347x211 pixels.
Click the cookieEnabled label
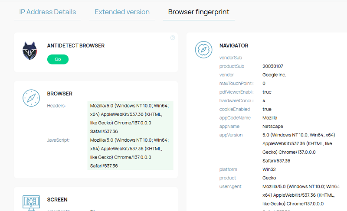[x=235, y=109]
